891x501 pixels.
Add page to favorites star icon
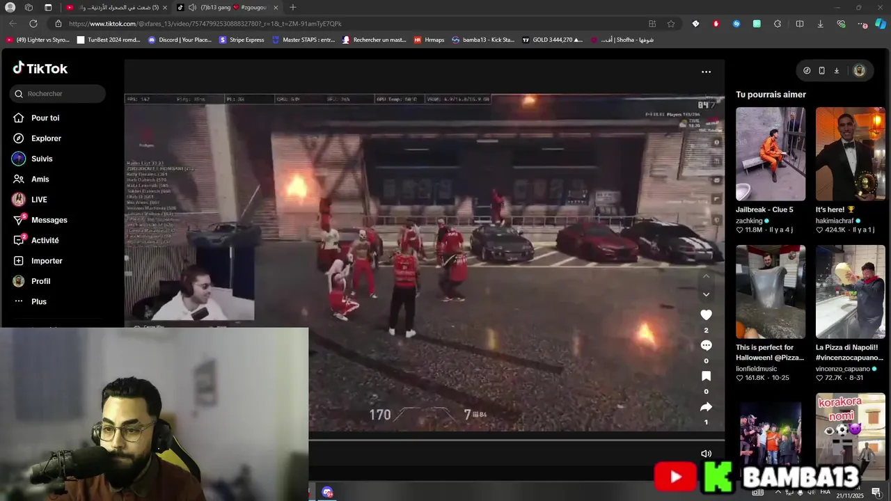pyautogui.click(x=671, y=24)
